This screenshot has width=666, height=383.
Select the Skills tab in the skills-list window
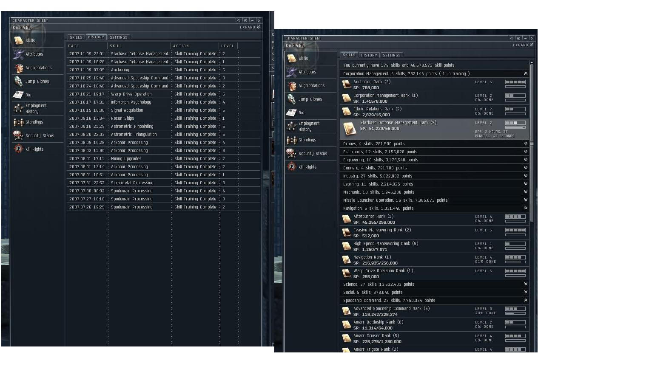click(349, 55)
